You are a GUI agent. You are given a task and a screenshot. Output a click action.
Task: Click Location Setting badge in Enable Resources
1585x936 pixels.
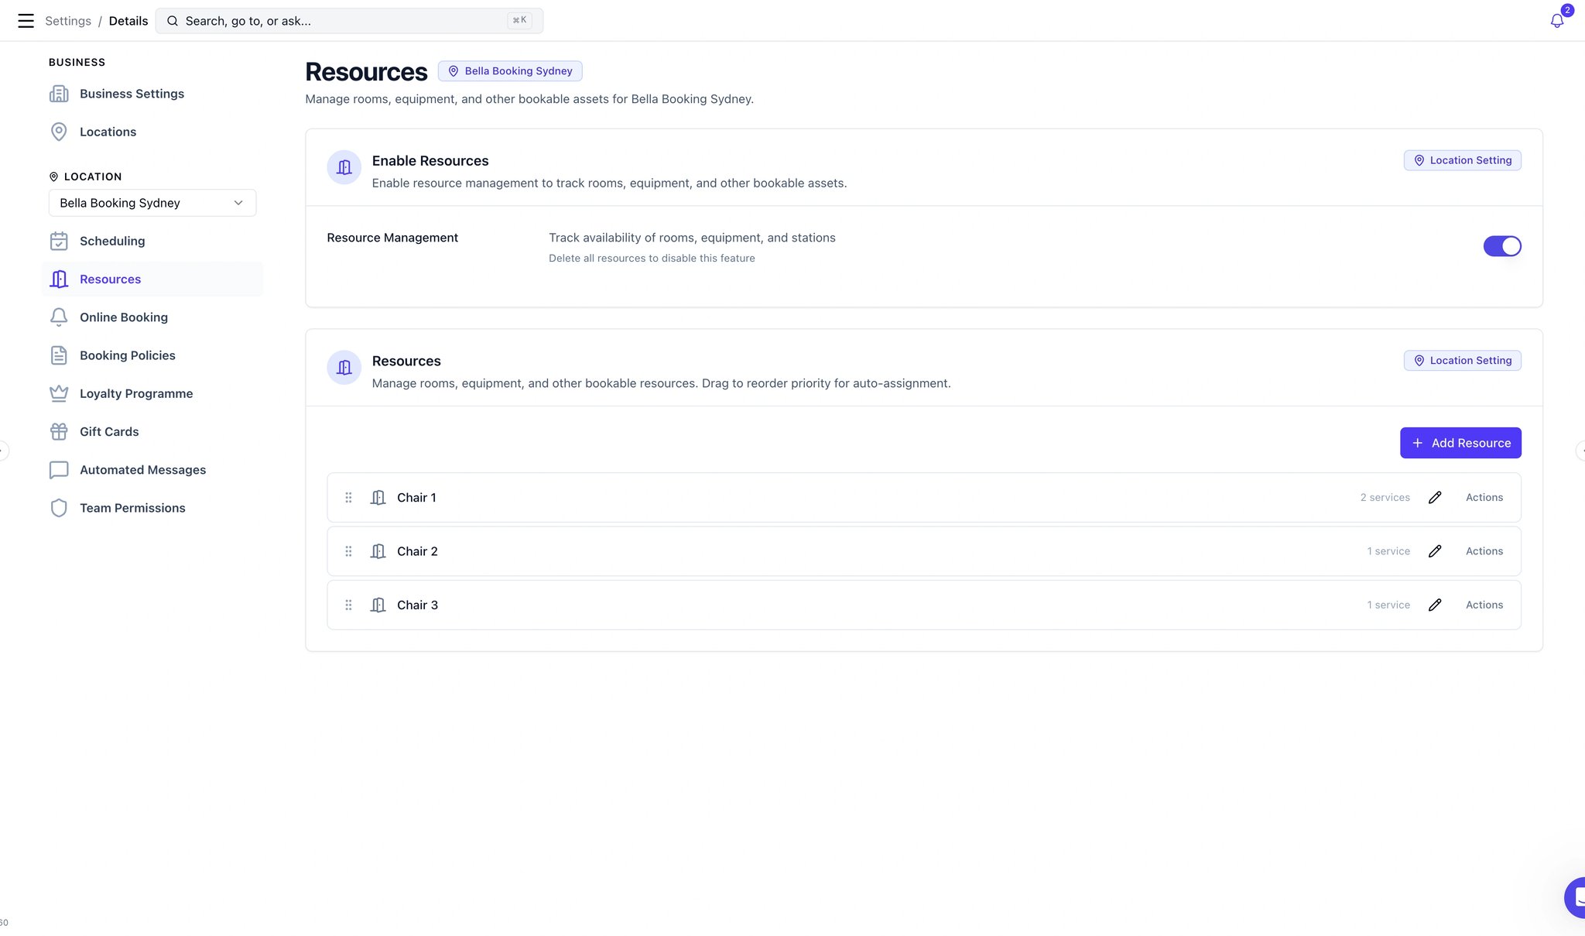1462,160
